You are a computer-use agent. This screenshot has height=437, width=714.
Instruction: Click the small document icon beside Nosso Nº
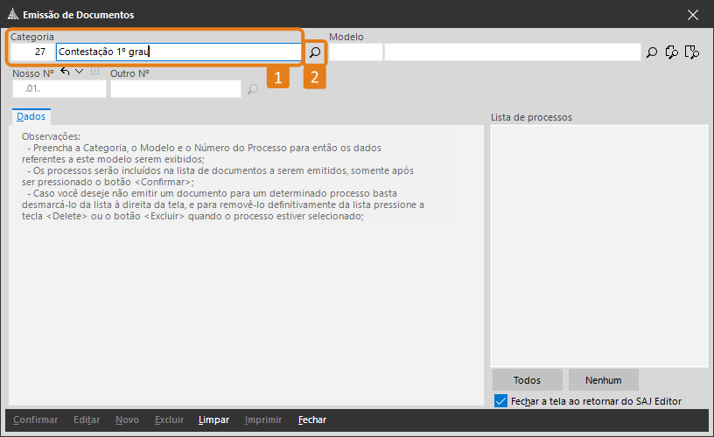pos(95,72)
